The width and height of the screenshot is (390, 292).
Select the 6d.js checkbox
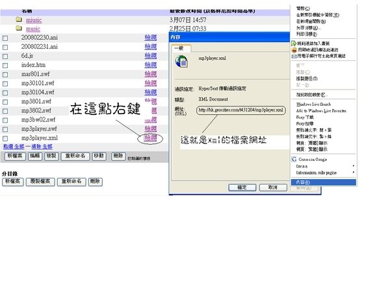click(x=5, y=56)
